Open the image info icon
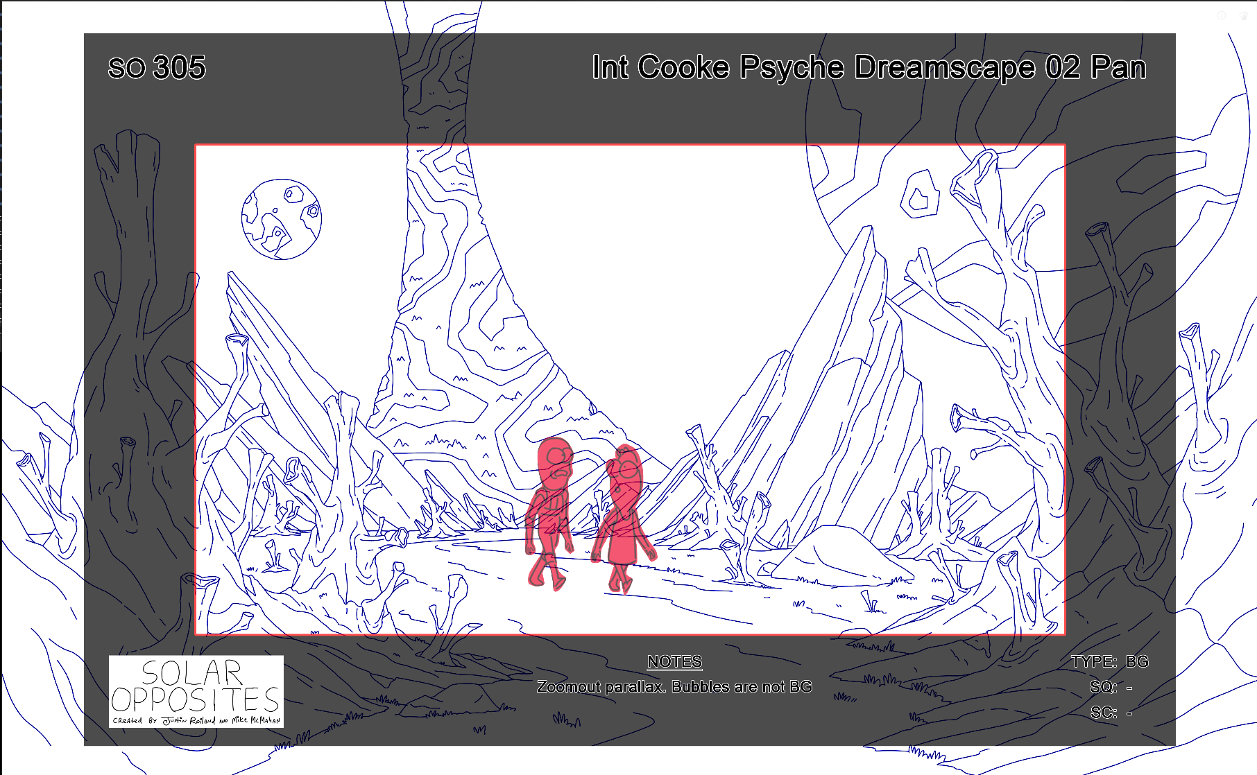 pyautogui.click(x=1222, y=15)
